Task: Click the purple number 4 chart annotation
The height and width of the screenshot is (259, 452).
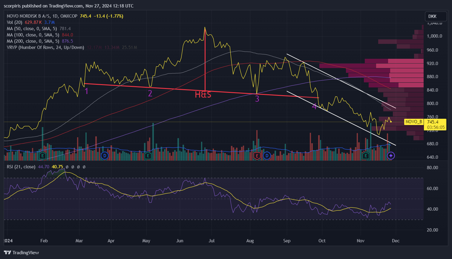Action: tap(314, 106)
